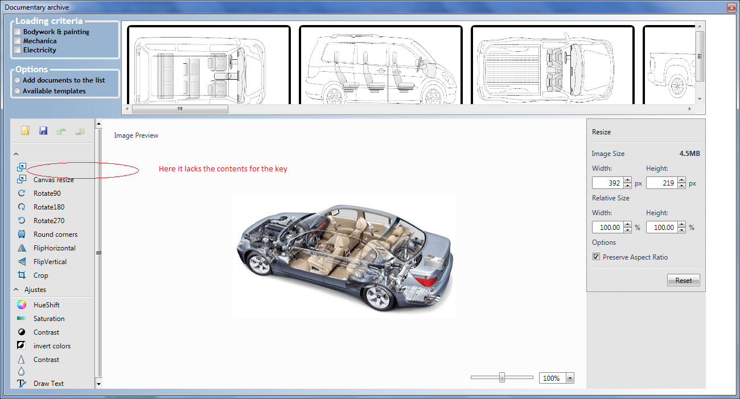Select the Canvas resize tool
The image size is (740, 399).
(x=54, y=180)
